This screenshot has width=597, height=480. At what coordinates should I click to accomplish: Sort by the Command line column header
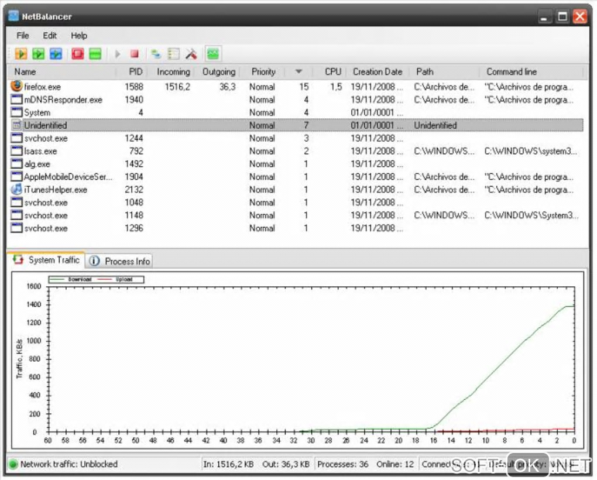point(531,71)
